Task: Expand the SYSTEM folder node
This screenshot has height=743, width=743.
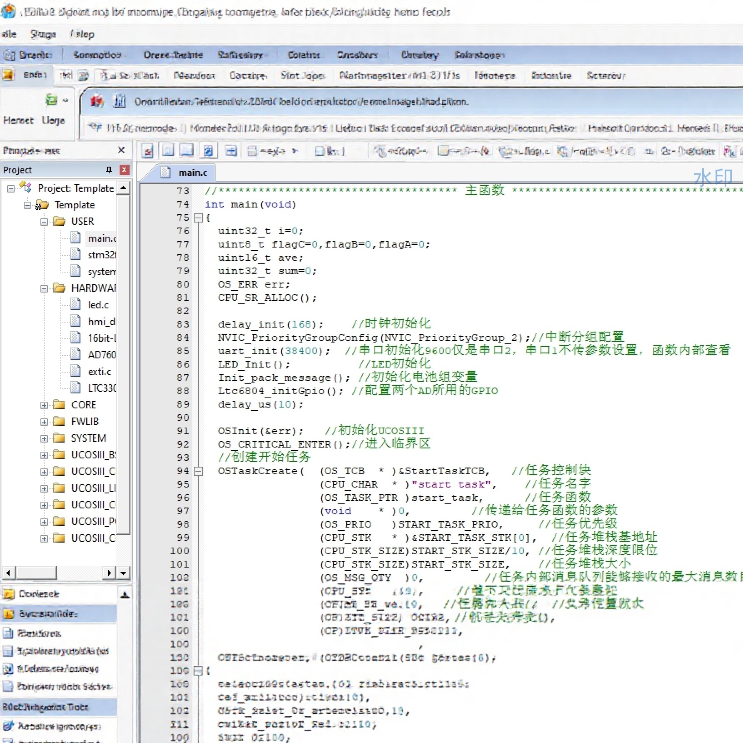Action: pos(44,438)
